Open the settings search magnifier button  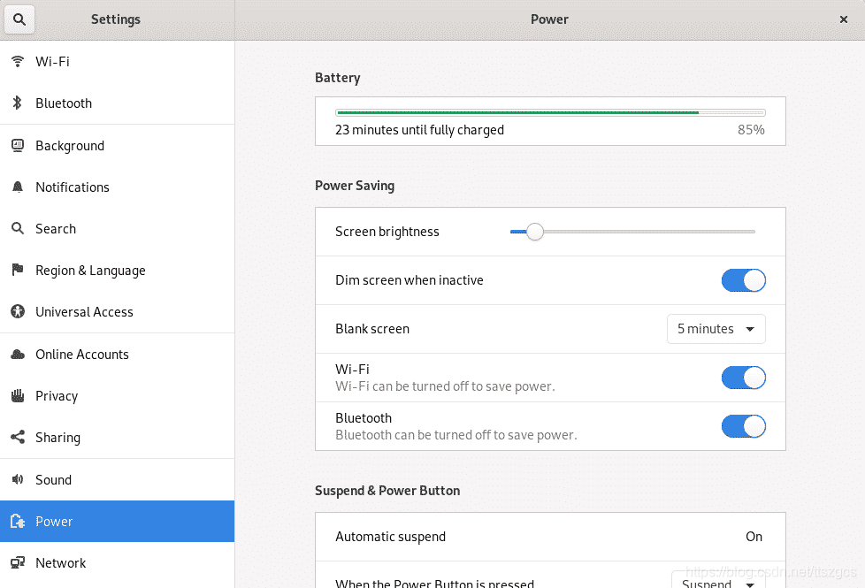19,19
